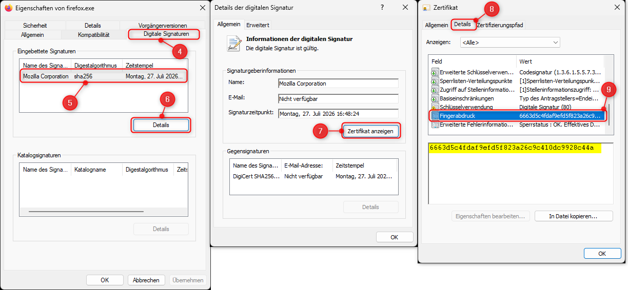The height and width of the screenshot is (290, 628).
Task: Click the In Datei kopieren button
Action: (574, 216)
